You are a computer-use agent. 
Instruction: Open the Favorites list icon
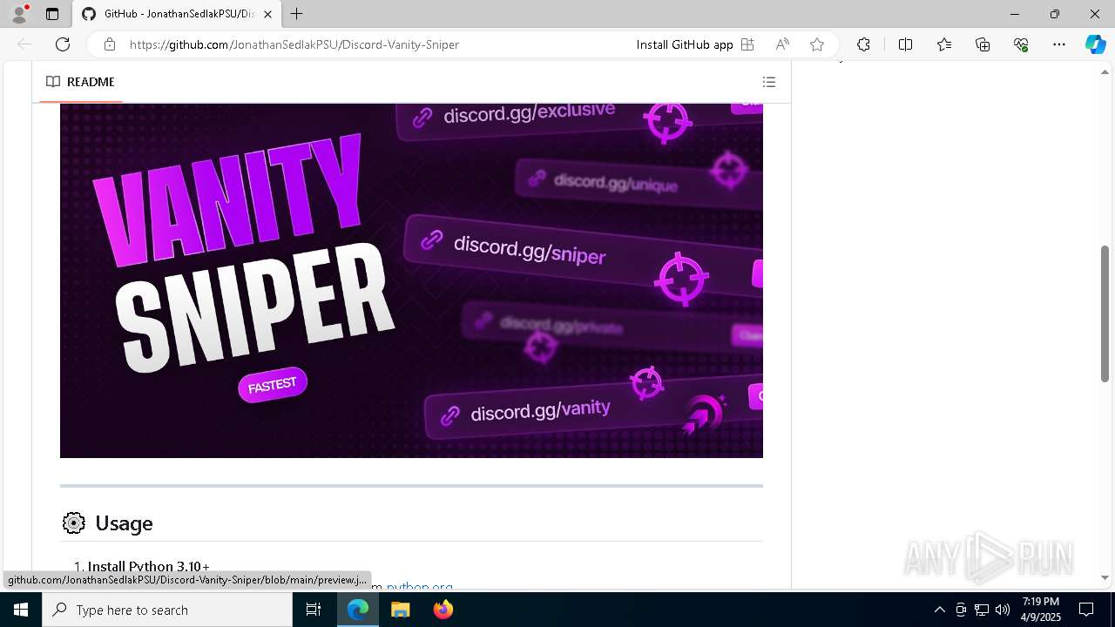[944, 44]
